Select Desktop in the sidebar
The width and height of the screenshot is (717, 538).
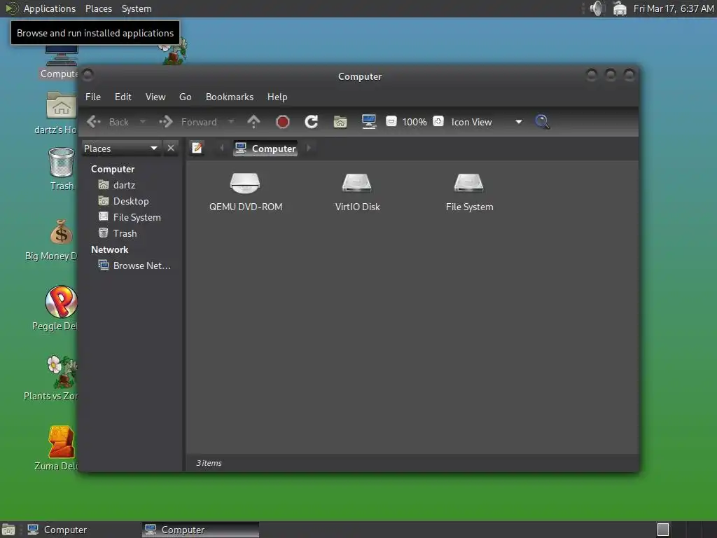tap(131, 201)
